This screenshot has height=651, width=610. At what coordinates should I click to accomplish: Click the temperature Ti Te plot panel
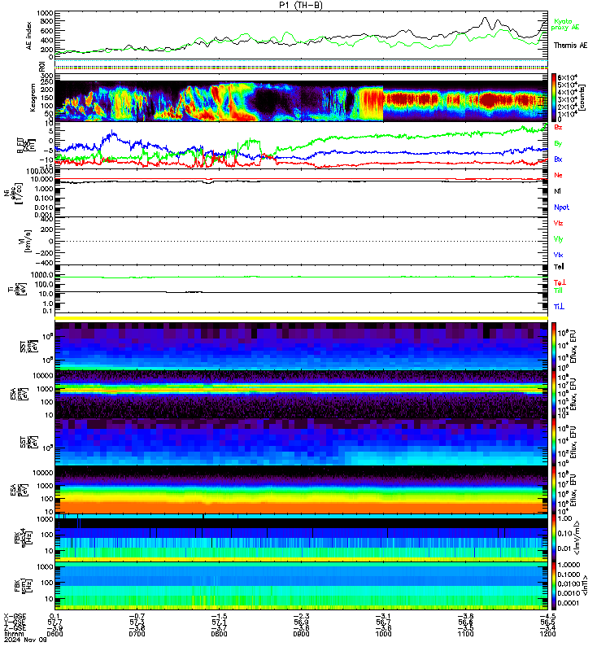[x=301, y=289]
